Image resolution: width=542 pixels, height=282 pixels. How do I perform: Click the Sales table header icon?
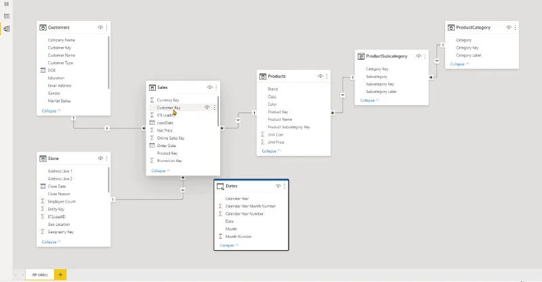coord(152,87)
